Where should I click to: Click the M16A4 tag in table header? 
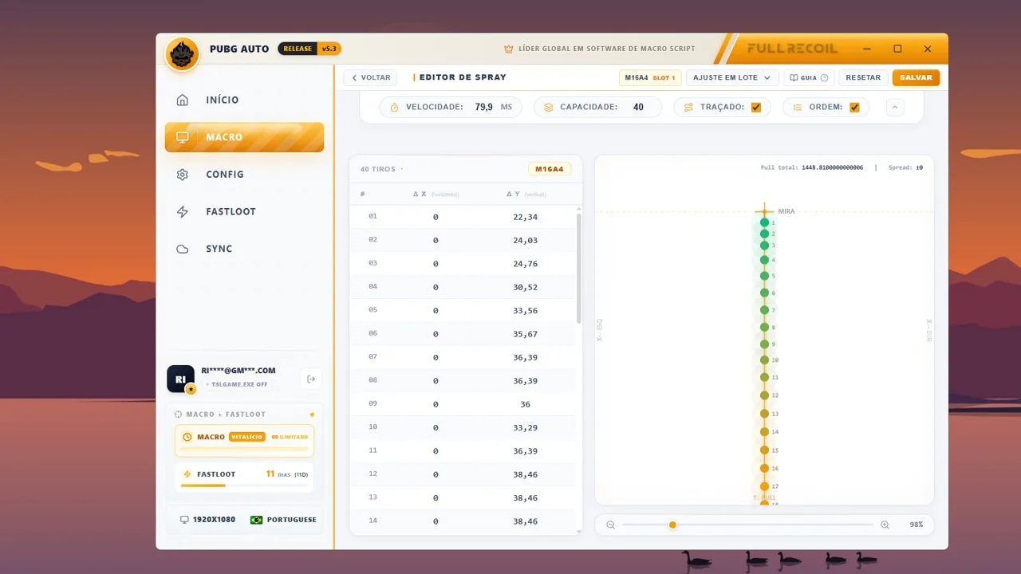pyautogui.click(x=549, y=169)
